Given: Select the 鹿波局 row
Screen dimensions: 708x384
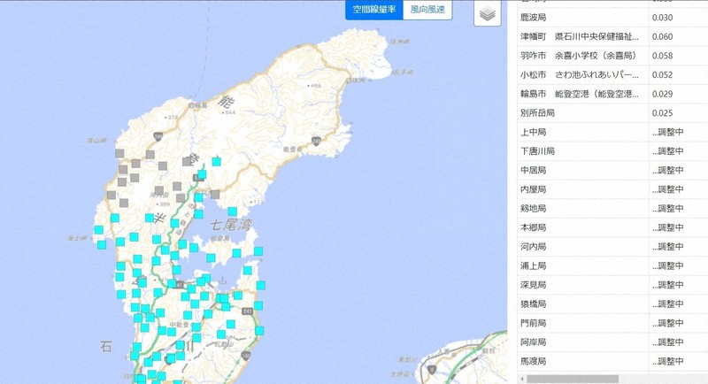Looking at the screenshot, I should [x=612, y=18].
